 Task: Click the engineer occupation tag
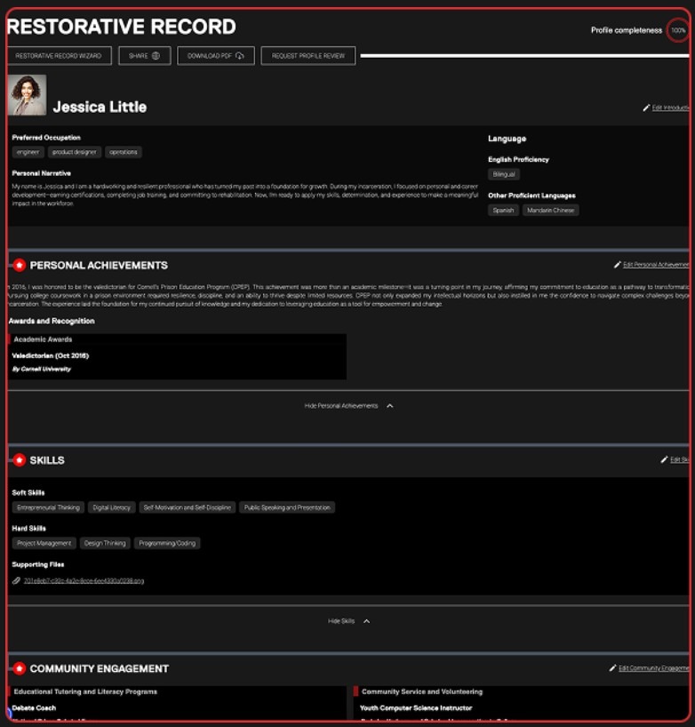click(28, 152)
